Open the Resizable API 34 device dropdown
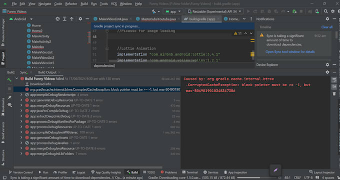340x180 pixels. click(214, 11)
